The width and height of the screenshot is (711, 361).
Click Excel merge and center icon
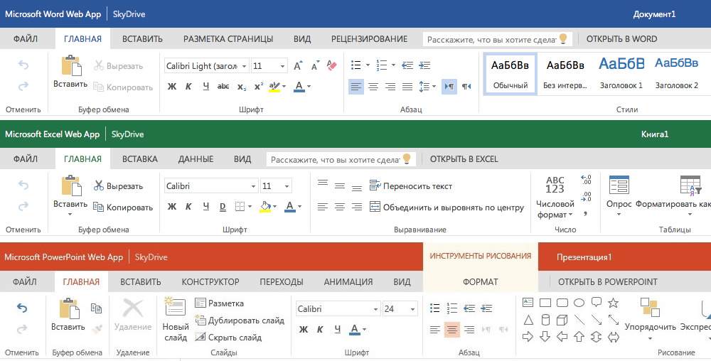coord(375,207)
